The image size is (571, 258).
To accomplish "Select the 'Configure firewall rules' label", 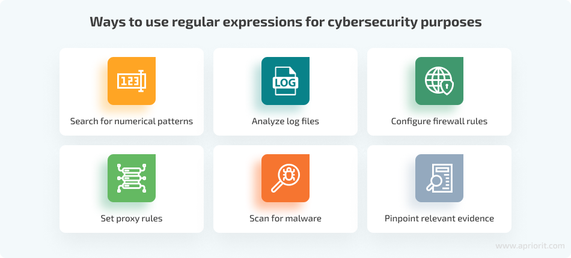I will tap(439, 121).
